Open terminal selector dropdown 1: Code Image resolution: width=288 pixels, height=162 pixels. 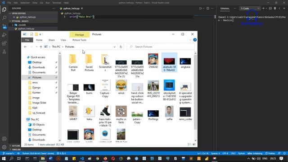coord(250,9)
